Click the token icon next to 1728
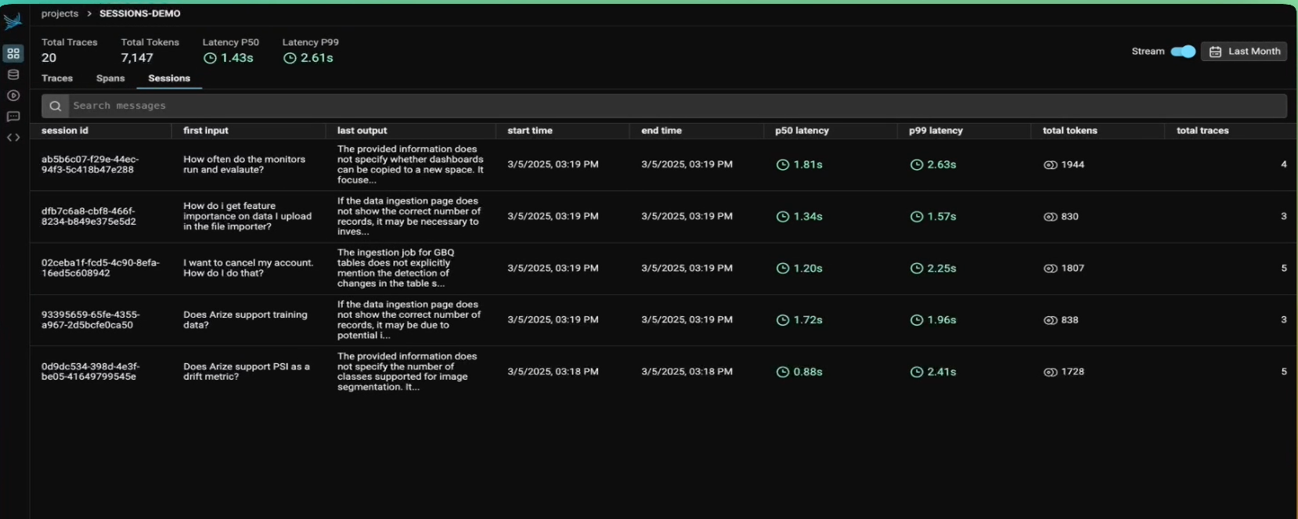 click(1050, 372)
